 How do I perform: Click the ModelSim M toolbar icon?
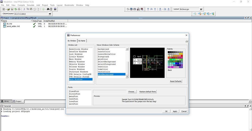coord(55,9)
